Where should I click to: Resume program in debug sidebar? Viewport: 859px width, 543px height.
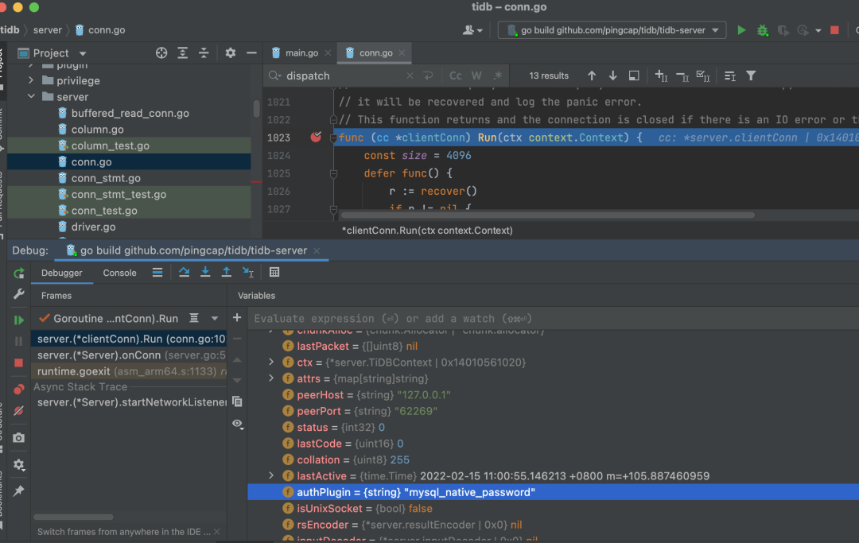18,320
